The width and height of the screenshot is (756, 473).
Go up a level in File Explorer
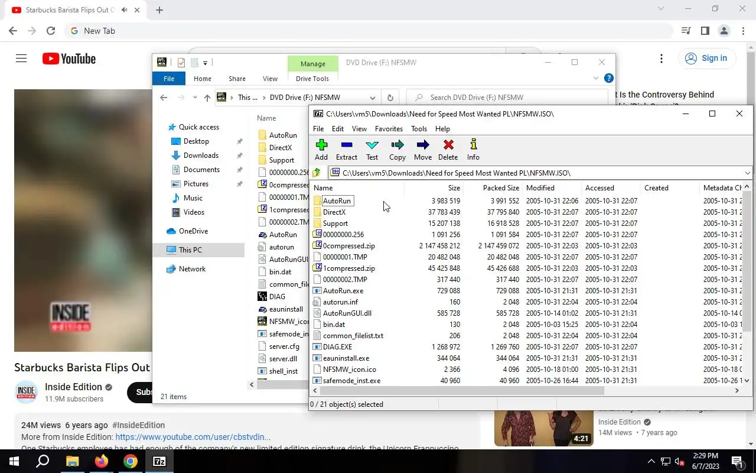click(207, 98)
